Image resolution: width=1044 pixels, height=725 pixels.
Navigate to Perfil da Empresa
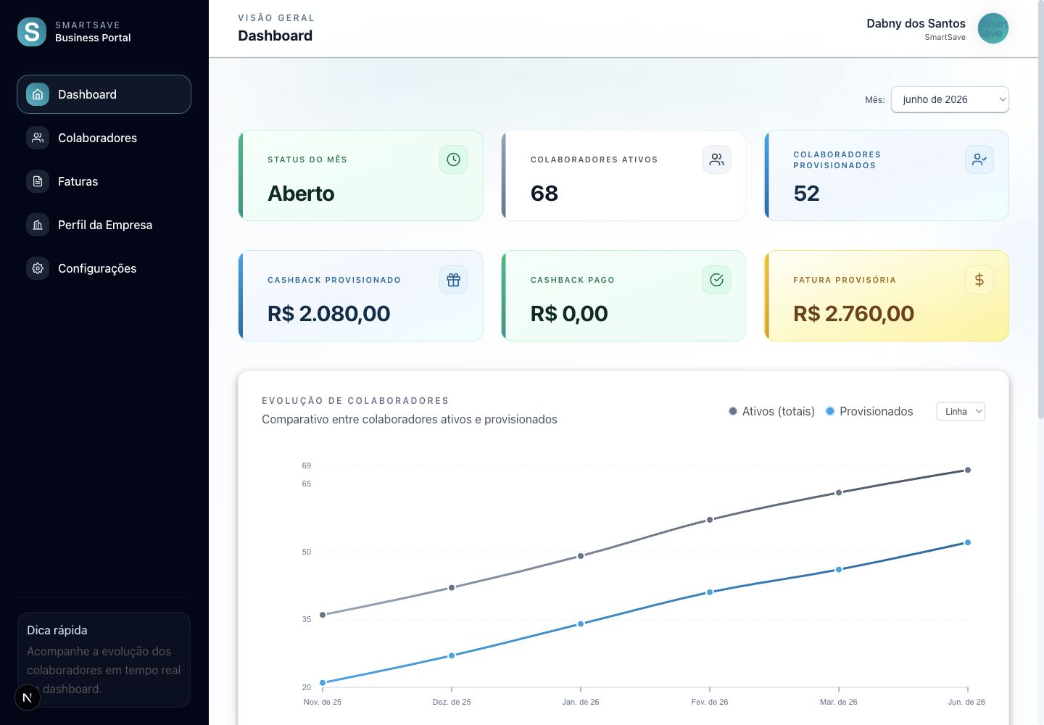(104, 225)
